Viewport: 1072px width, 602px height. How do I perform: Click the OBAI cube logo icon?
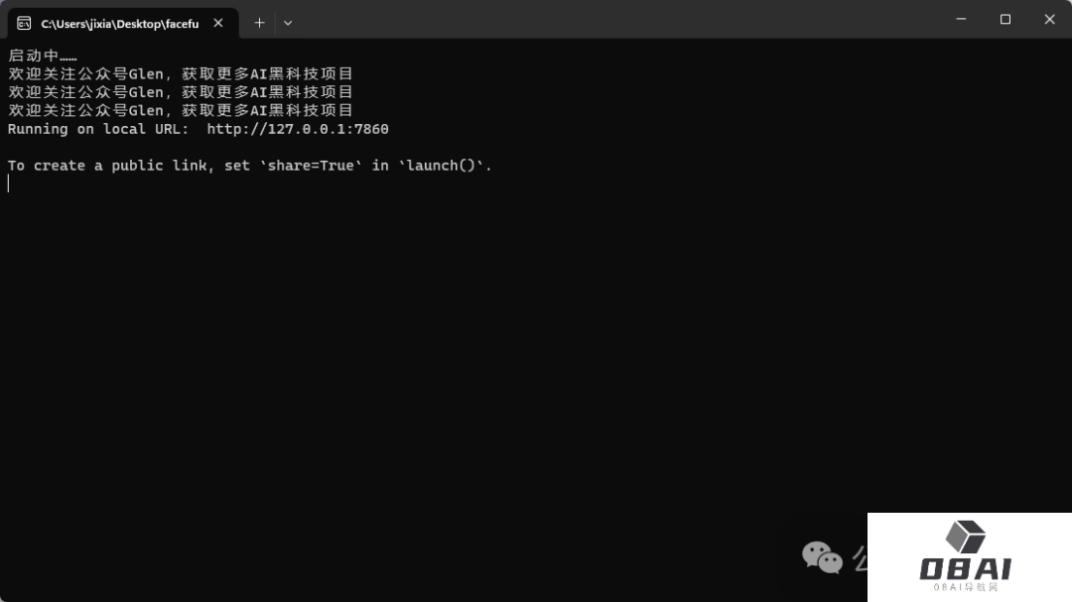coord(966,537)
